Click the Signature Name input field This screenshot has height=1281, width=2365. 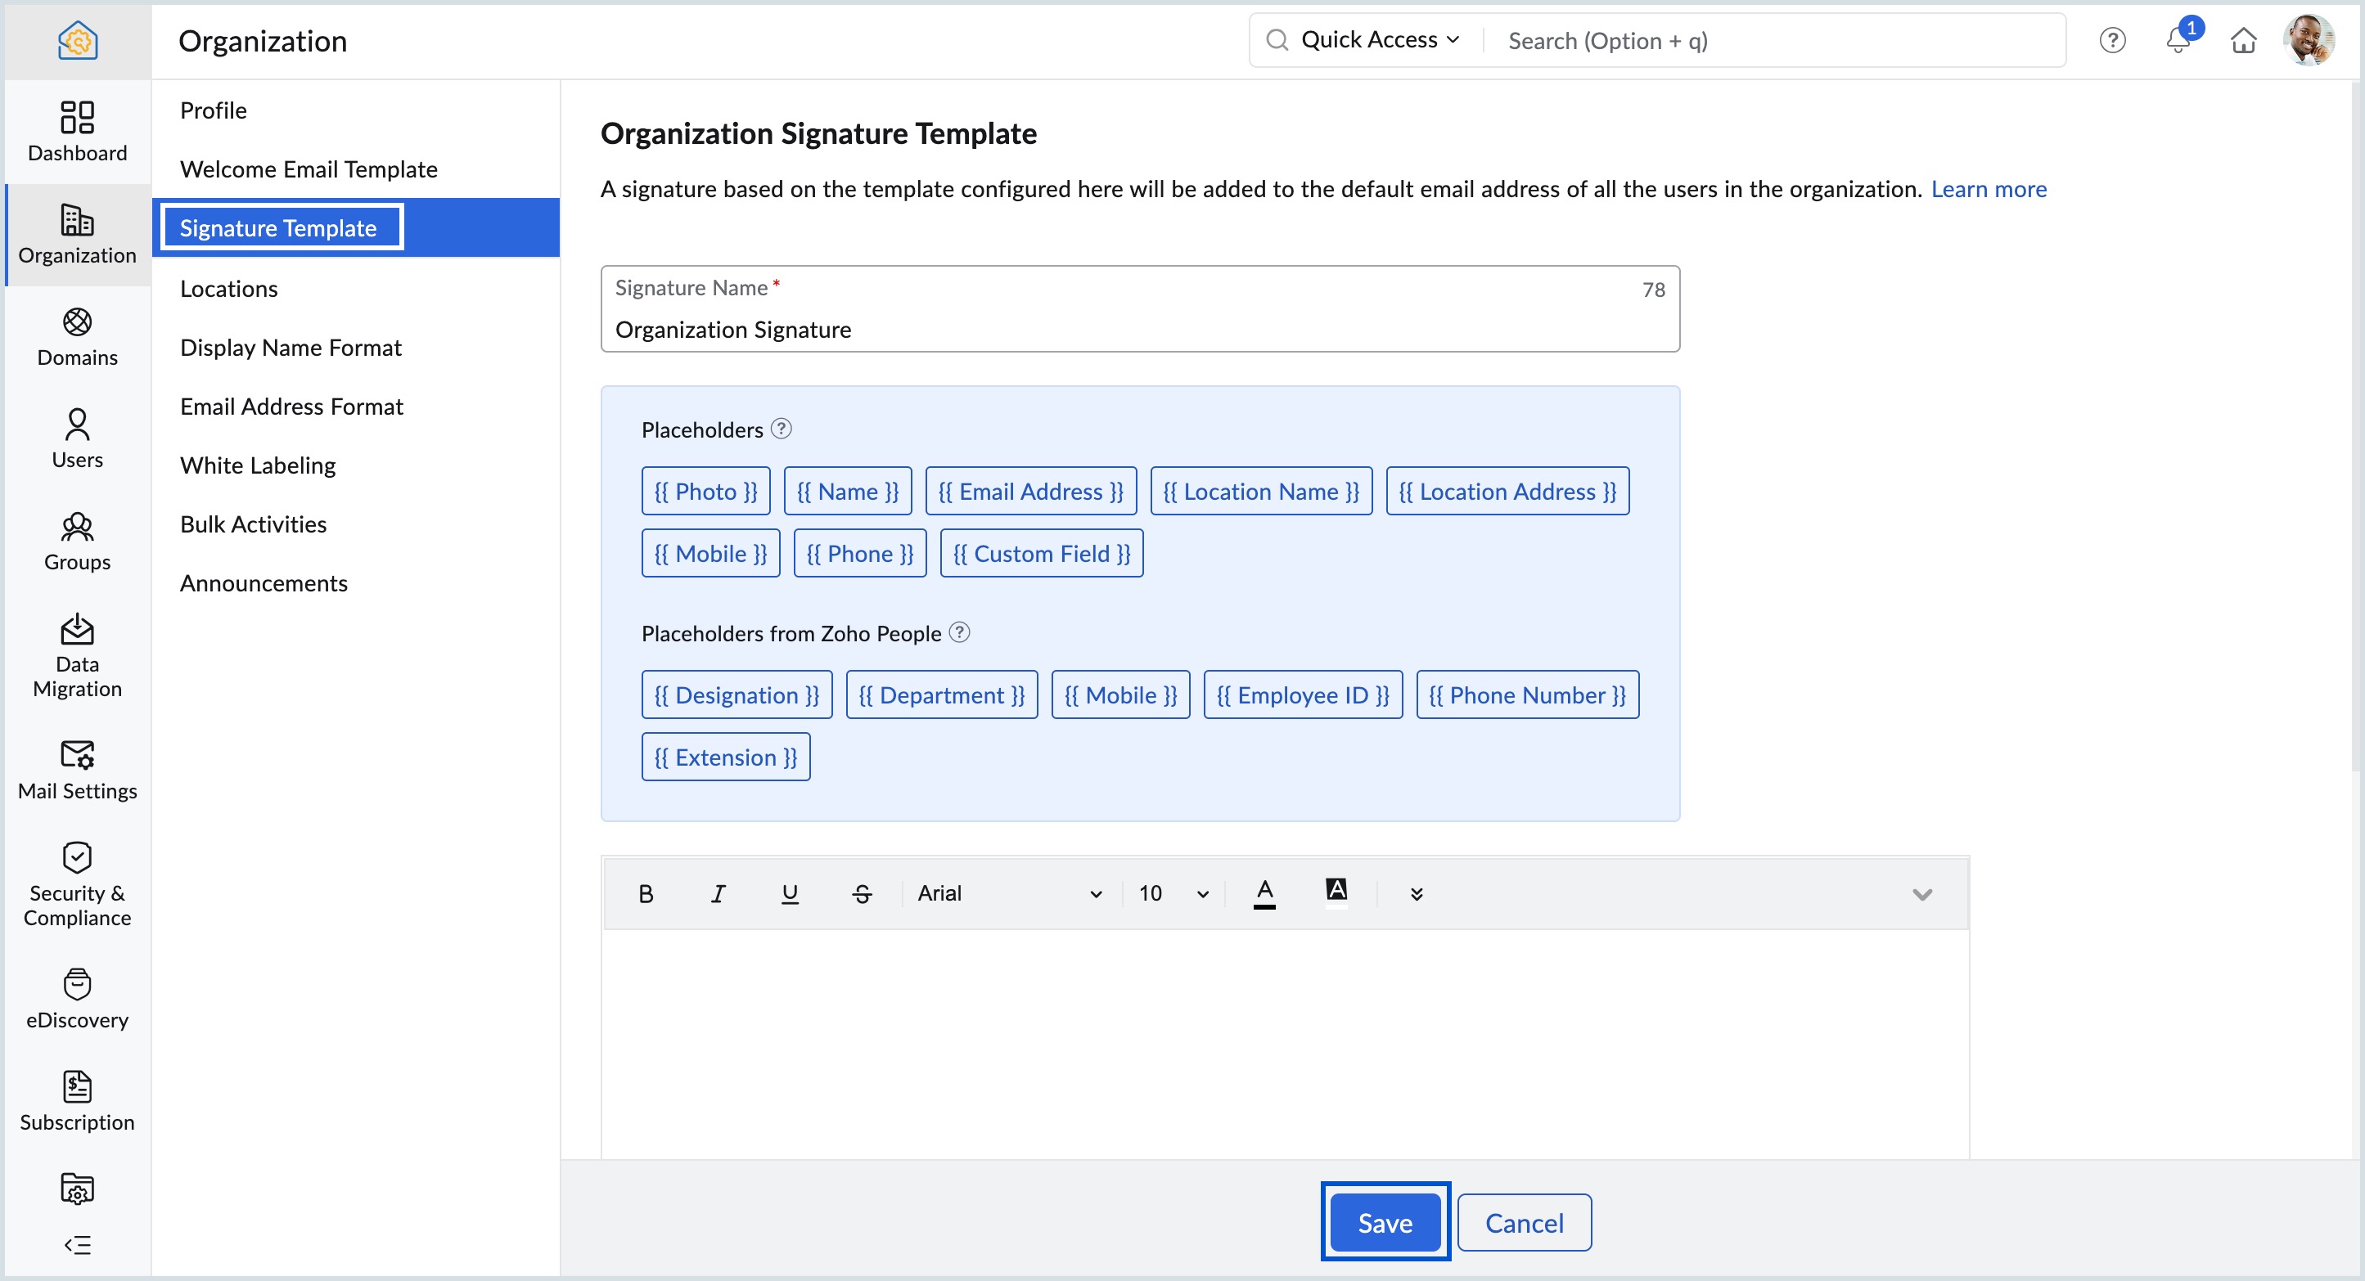click(x=1138, y=329)
